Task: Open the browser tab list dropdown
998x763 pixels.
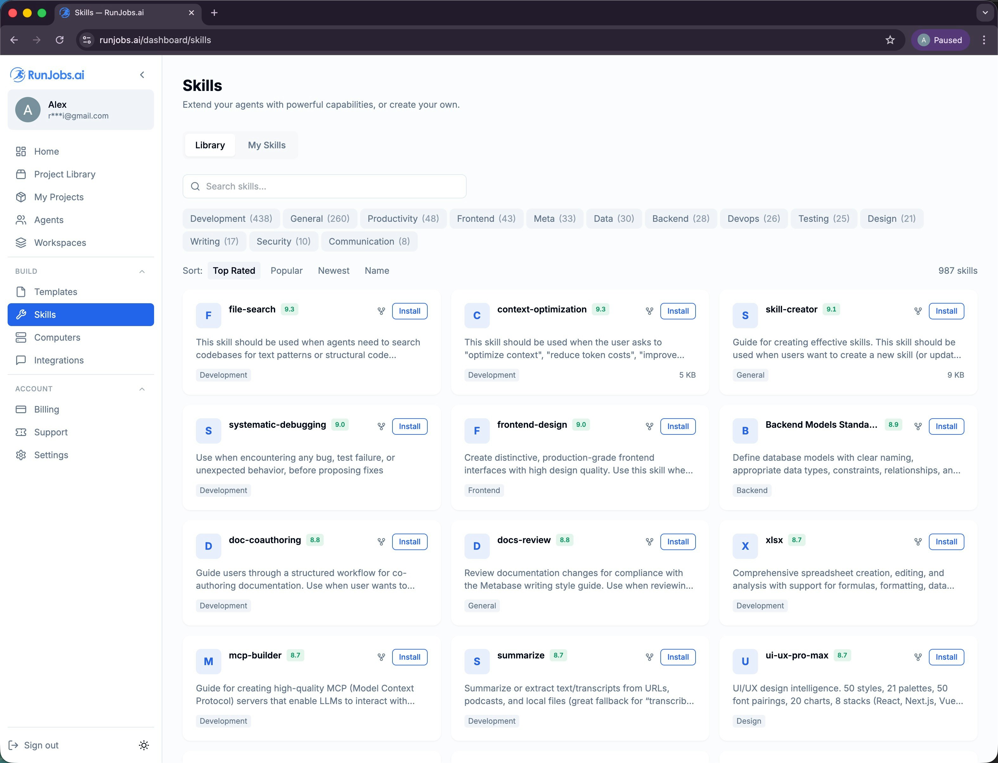Action: tap(985, 13)
